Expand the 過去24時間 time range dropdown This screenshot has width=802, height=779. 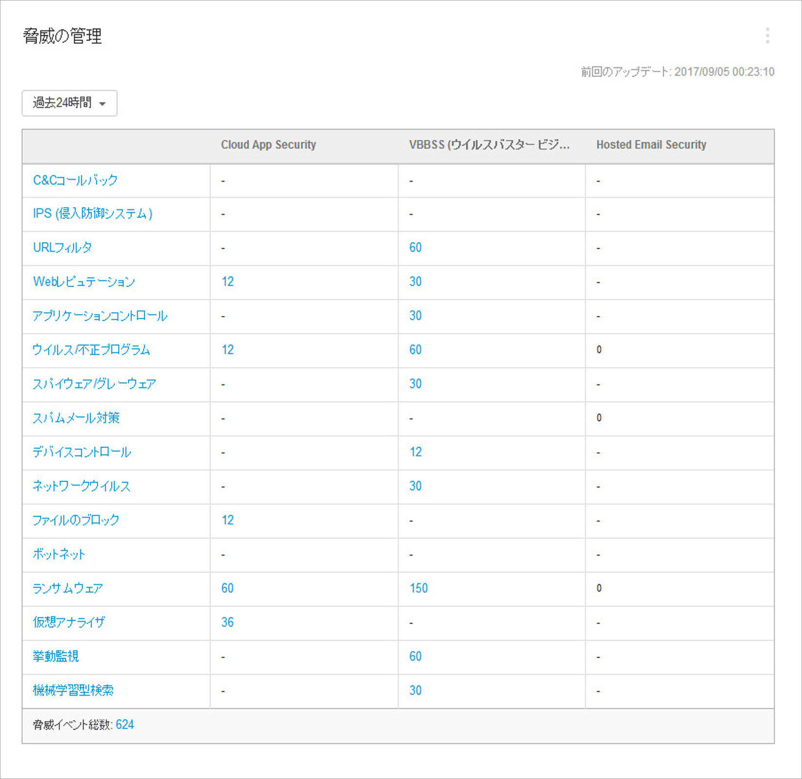[69, 103]
